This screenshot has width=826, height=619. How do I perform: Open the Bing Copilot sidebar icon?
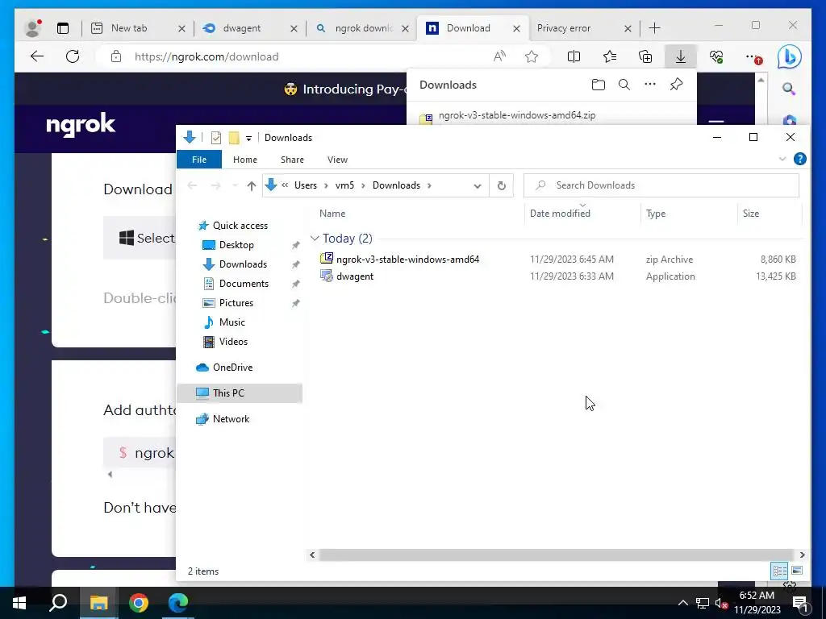coord(790,57)
